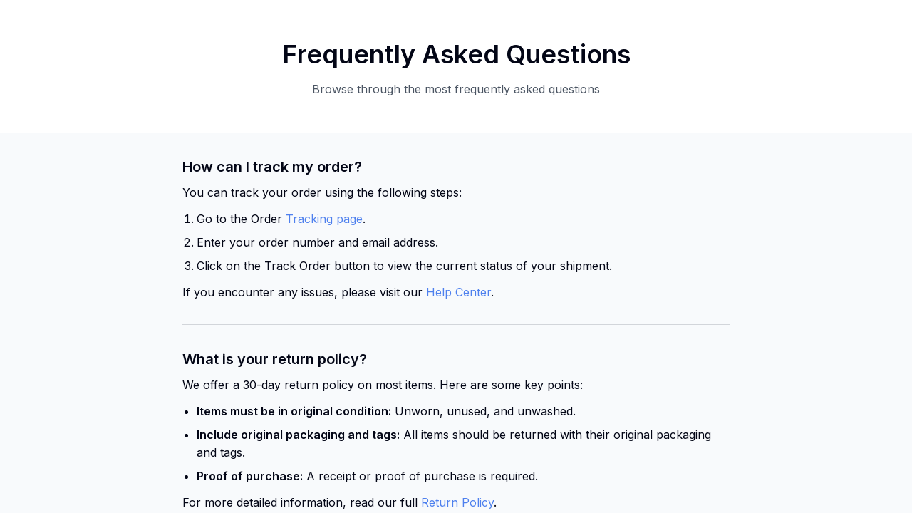Screen dimensions: 912x513
Task: Click the browse subtitle text
Action: tap(456, 88)
